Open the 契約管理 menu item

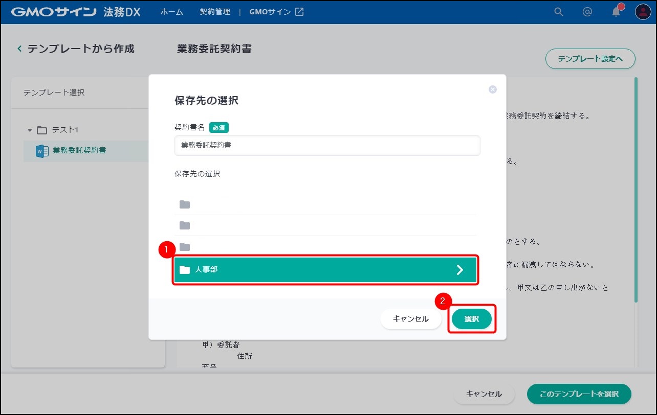coord(215,12)
